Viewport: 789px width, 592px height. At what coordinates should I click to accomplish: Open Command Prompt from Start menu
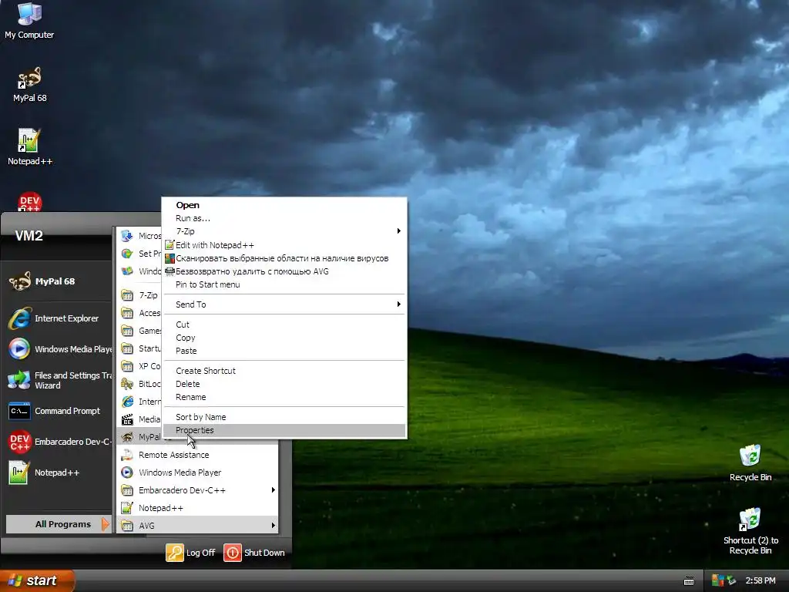pyautogui.click(x=55, y=411)
